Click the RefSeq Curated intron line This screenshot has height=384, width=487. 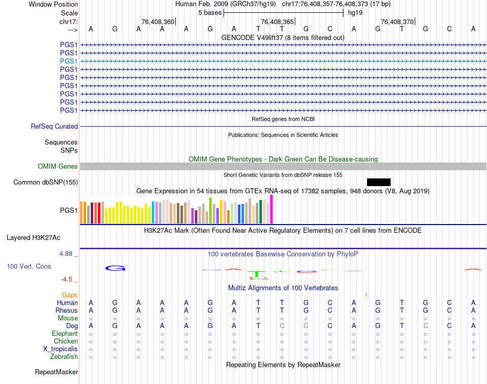[x=283, y=127]
